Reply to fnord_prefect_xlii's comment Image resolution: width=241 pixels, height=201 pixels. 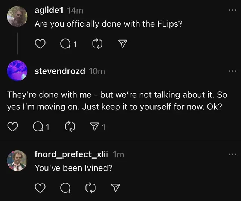65,187
